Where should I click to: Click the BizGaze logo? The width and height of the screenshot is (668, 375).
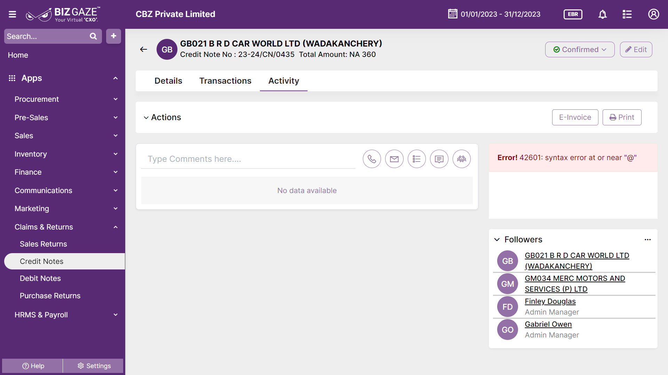click(63, 14)
